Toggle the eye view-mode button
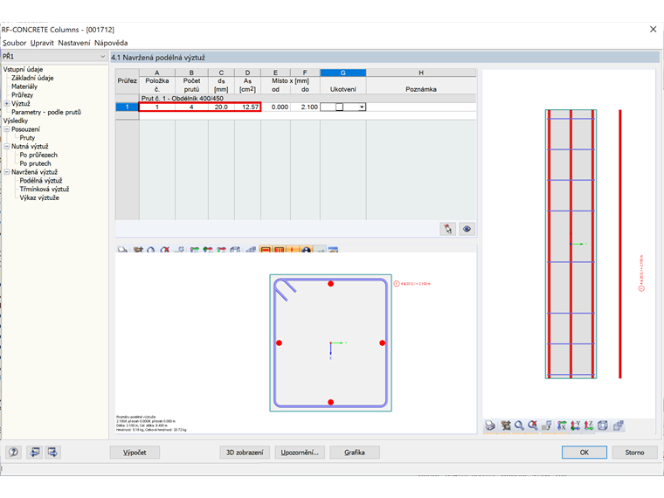 coord(467,229)
